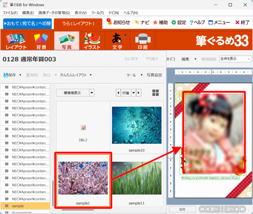Select the sample folder in tree
Image resolution: width=253 pixels, height=214 pixels.
click(x=25, y=206)
